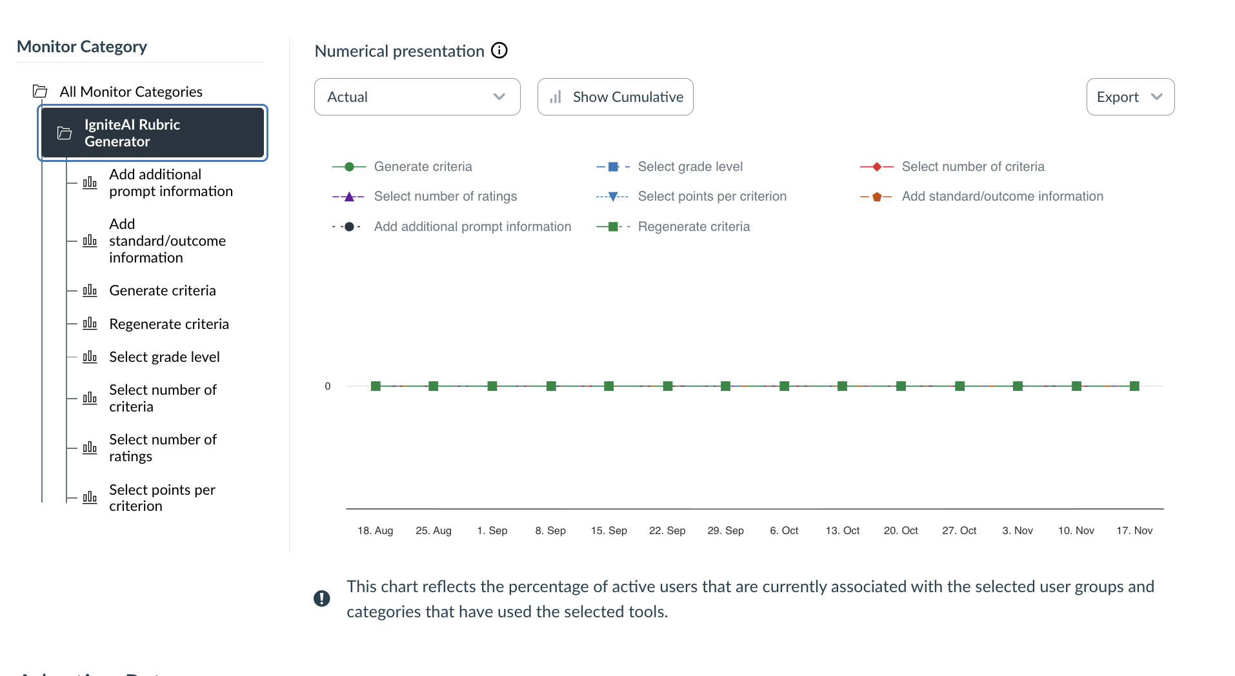Open the Actual dropdown
The image size is (1235, 676).
coord(417,97)
